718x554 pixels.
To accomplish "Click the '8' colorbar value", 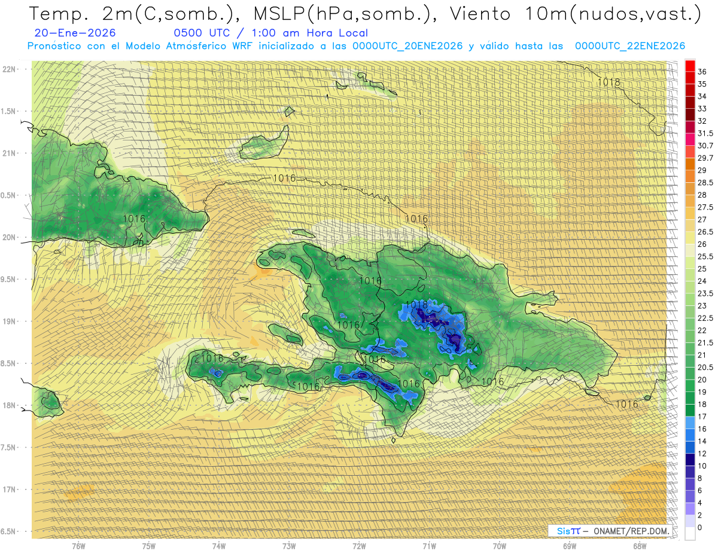I will 700,478.
